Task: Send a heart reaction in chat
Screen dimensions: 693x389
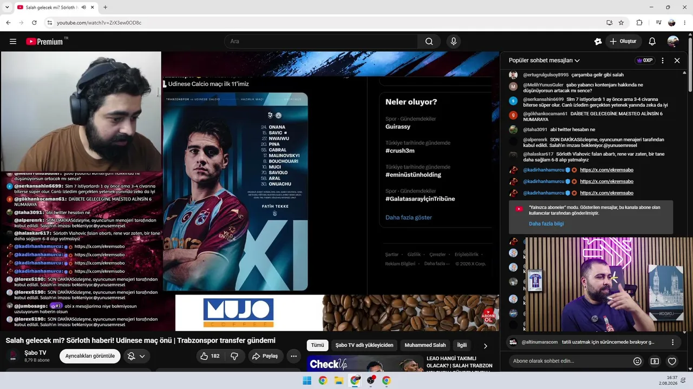Action: (x=672, y=361)
